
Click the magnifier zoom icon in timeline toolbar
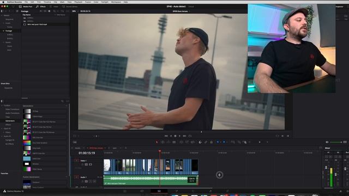click(245, 142)
